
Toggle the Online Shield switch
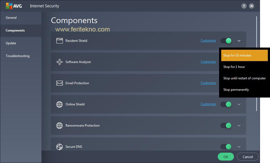point(226,104)
